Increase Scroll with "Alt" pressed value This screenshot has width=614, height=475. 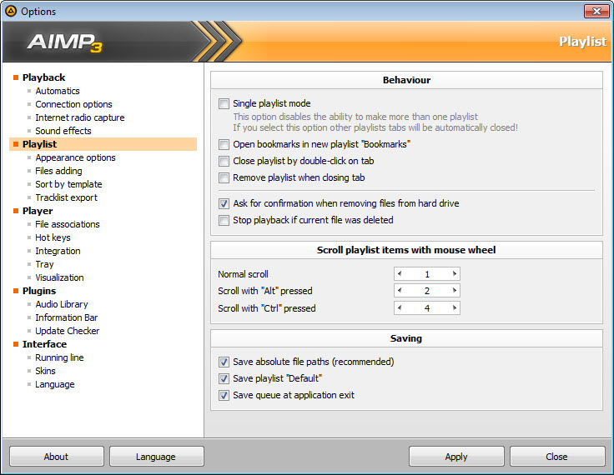455,291
